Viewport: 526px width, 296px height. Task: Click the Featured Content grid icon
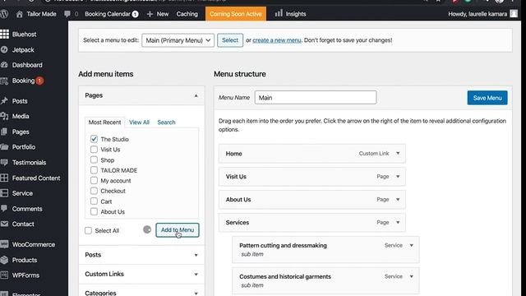pyautogui.click(x=4, y=178)
